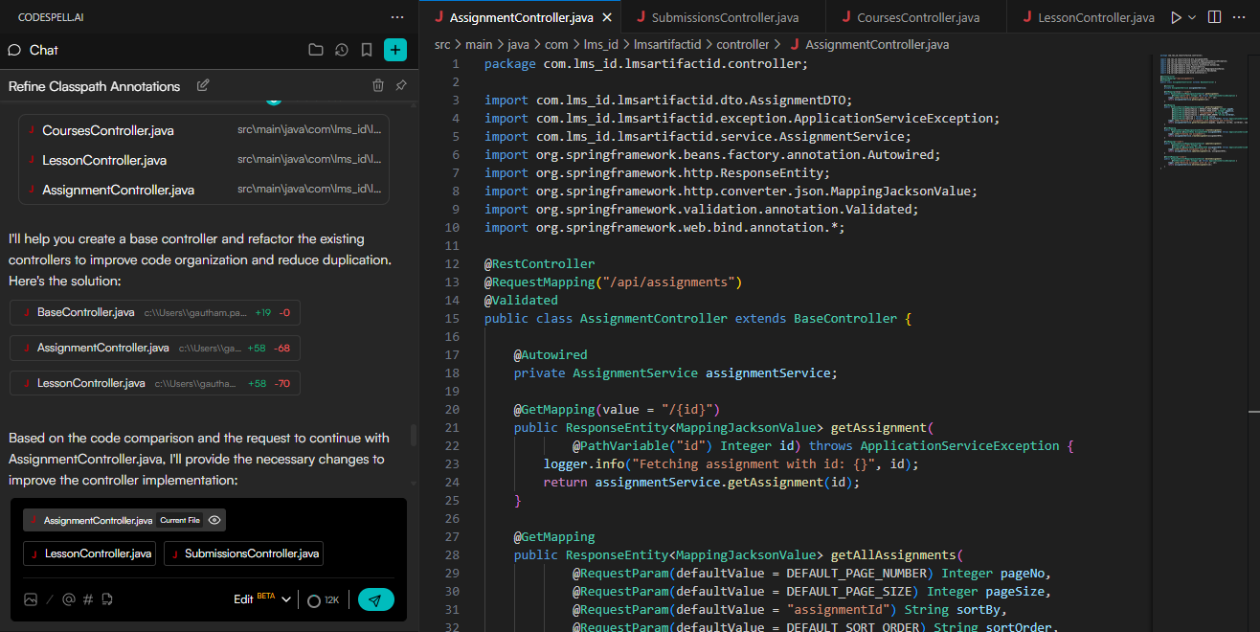Click the Chat speech bubble icon
The height and width of the screenshot is (632, 1260).
click(x=14, y=50)
